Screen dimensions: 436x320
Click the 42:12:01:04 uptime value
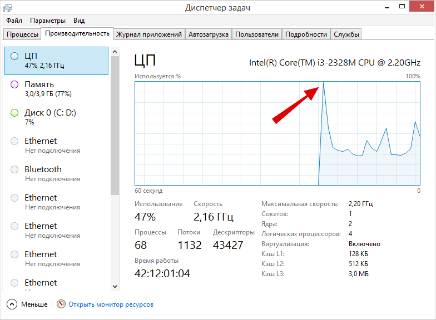pos(162,273)
